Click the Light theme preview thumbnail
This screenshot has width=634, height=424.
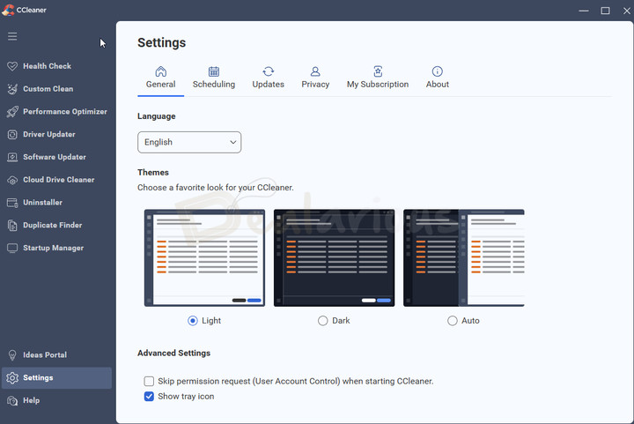pyautogui.click(x=204, y=257)
